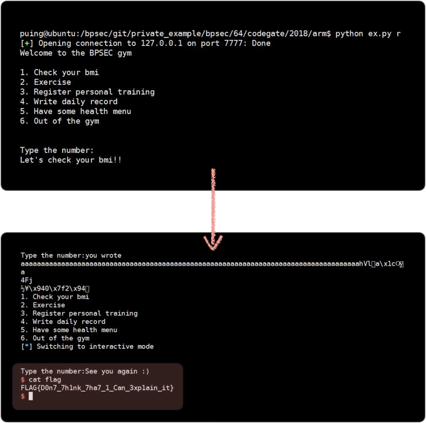Select "5. Have some health menu" in the upper terminal
This screenshot has height=423, width=426.
click(x=75, y=111)
